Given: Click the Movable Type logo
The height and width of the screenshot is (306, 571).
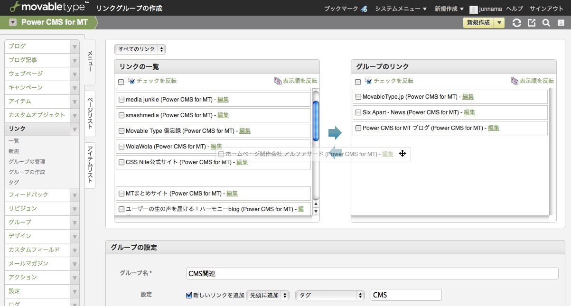Looking at the screenshot, I should pos(49,7).
